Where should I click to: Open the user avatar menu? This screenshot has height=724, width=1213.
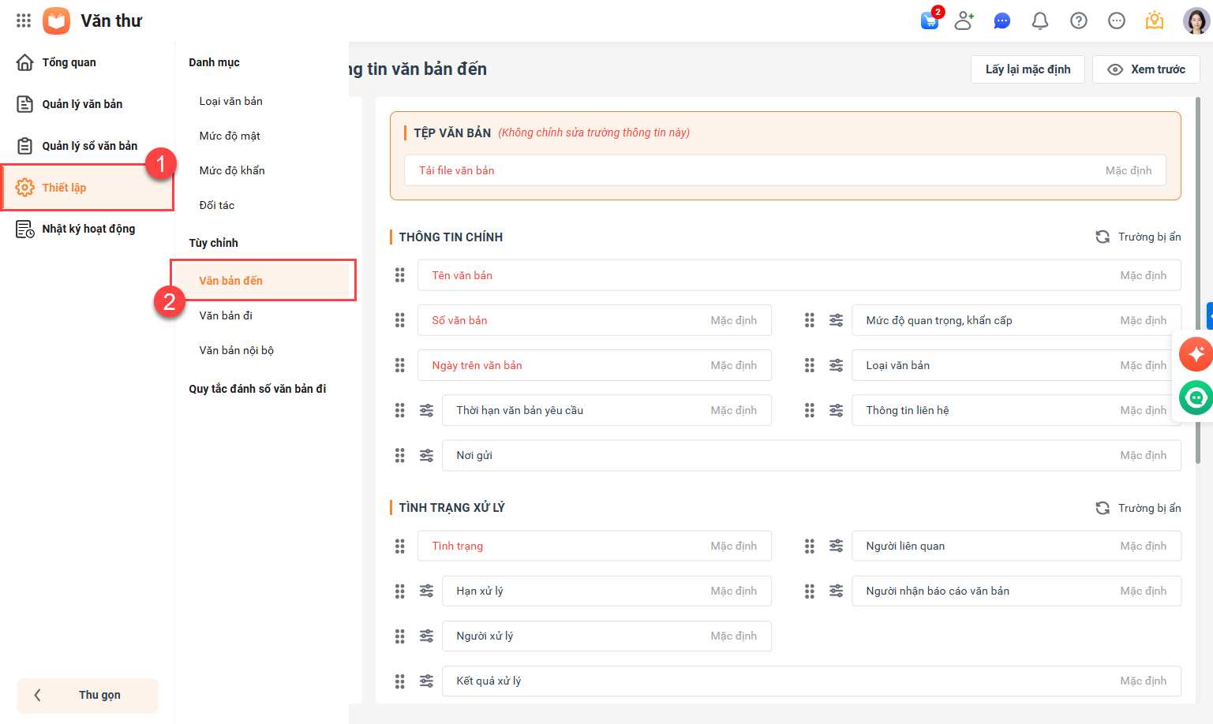[1195, 21]
